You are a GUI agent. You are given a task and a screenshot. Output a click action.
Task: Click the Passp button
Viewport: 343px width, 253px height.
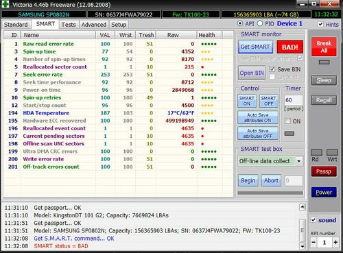coord(324,171)
